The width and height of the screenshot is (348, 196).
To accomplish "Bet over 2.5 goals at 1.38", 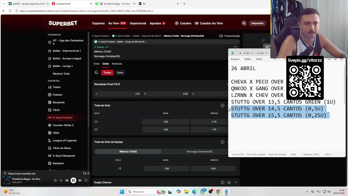I will [x=166, y=122].
